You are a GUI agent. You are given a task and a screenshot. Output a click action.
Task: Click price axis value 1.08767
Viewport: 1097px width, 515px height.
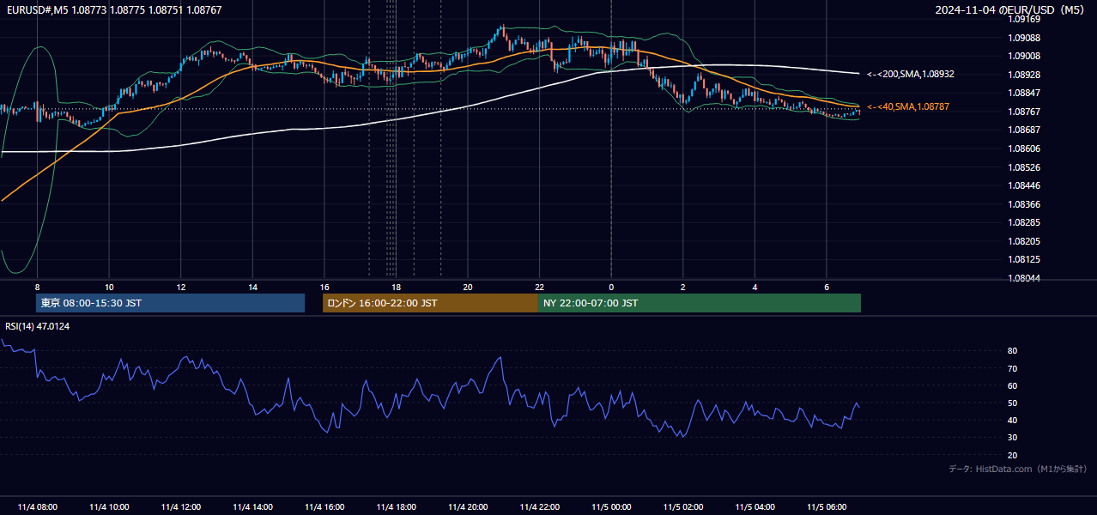(x=1024, y=112)
